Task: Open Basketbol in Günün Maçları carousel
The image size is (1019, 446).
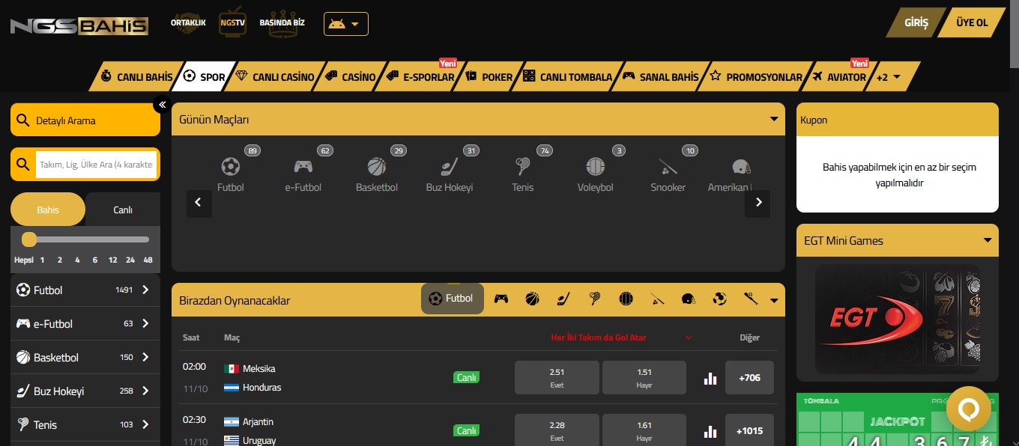Action: (x=376, y=174)
